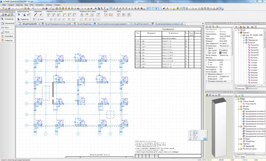Select the Обозначение tool in left sidebar
The width and height of the screenshot is (266, 161).
click(x=7, y=23)
